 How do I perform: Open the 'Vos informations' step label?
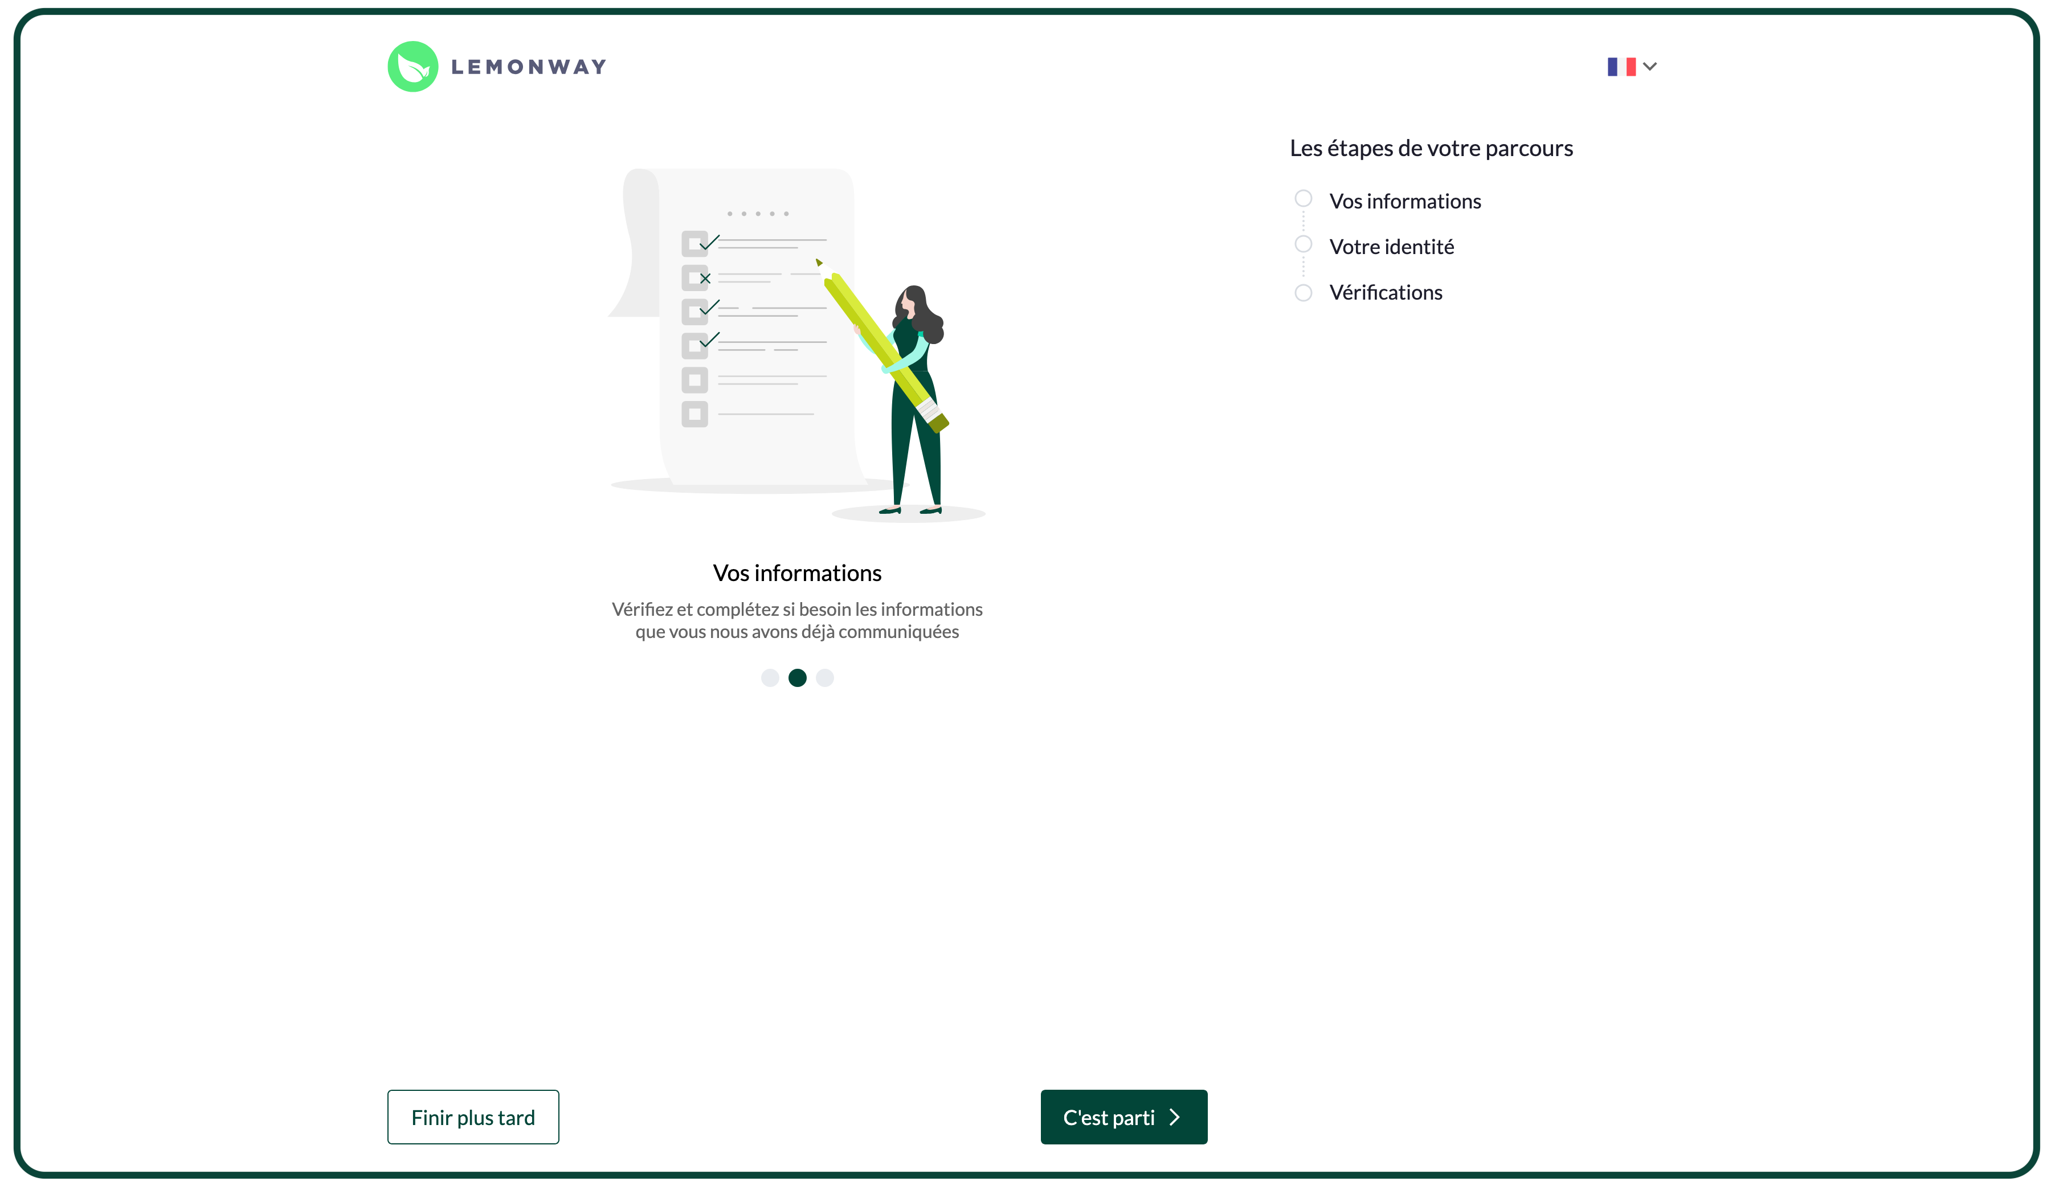click(x=1405, y=201)
